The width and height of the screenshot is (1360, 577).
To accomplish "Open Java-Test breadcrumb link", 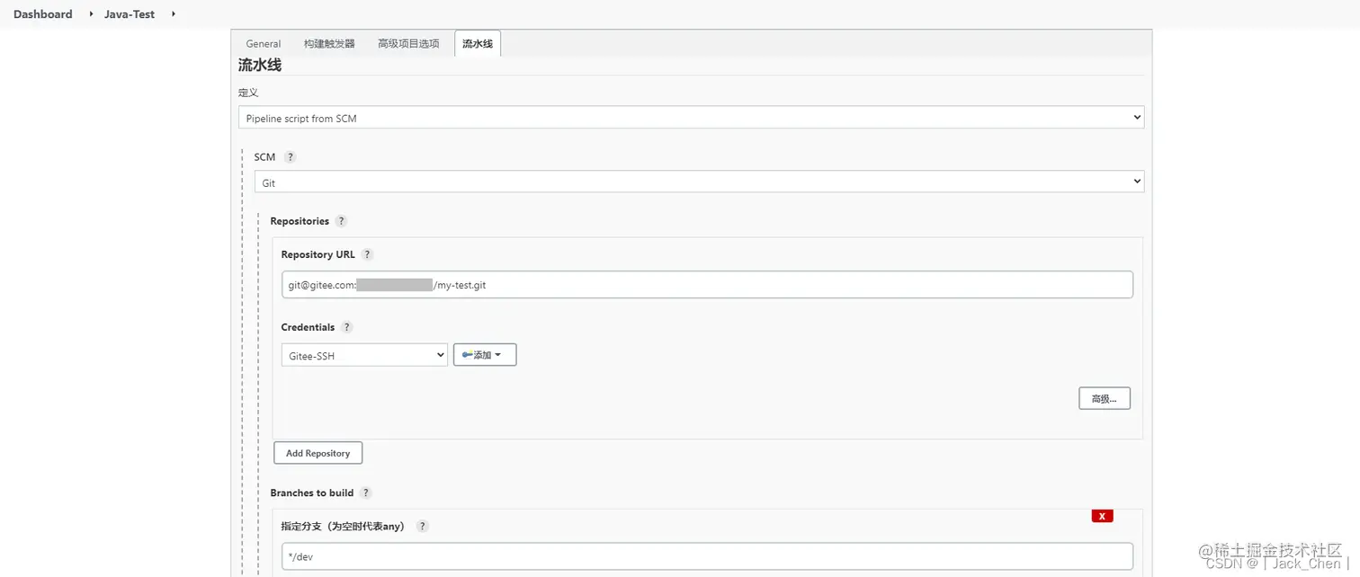I will coord(130,14).
